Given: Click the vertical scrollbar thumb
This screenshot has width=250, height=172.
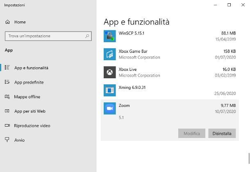Looking at the screenshot, I should [x=249, y=158].
